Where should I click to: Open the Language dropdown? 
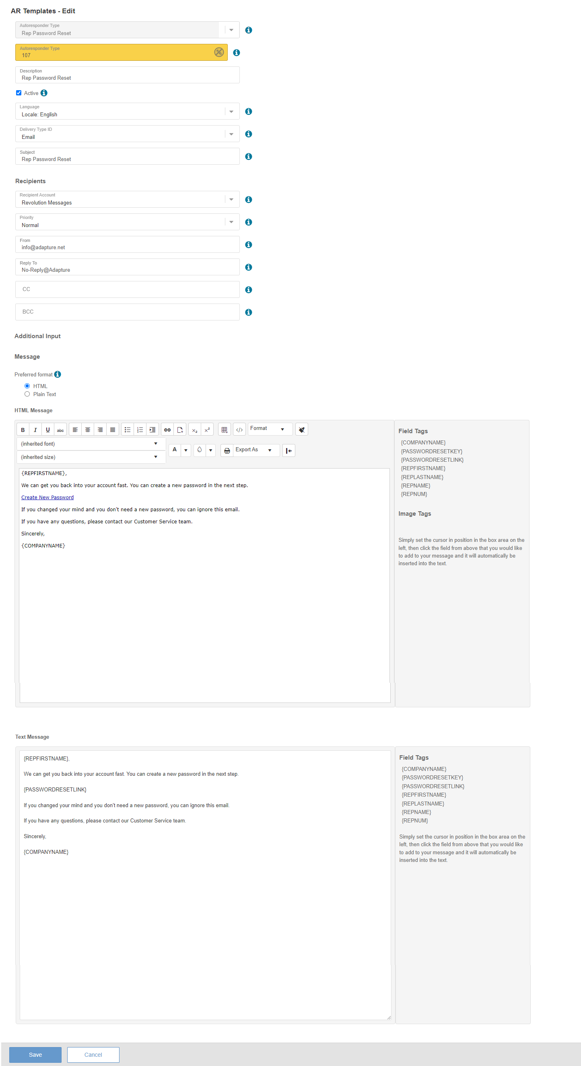231,112
